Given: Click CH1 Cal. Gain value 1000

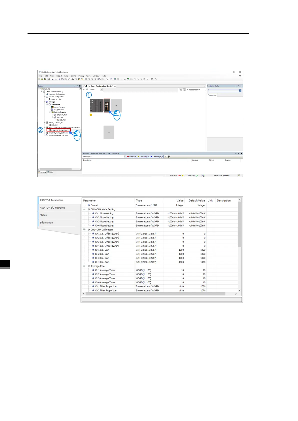Looking at the screenshot, I should coord(174,250).
